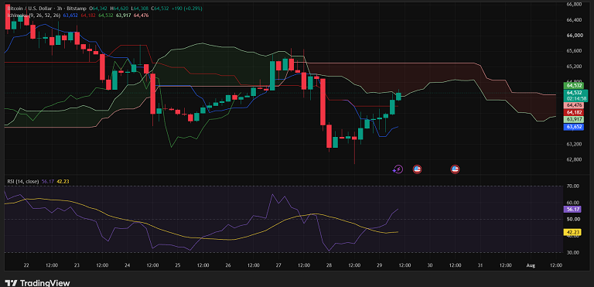The width and height of the screenshot is (594, 287).
Task: Click the TradingView logo link
Action: [38, 283]
